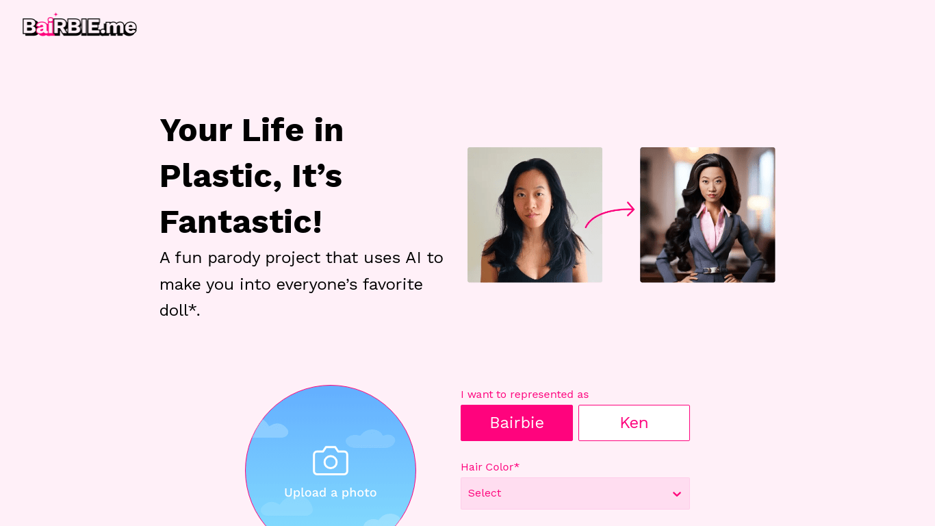935x526 pixels.
Task: Click the pink chevron in Hair Color field
Action: click(x=676, y=494)
